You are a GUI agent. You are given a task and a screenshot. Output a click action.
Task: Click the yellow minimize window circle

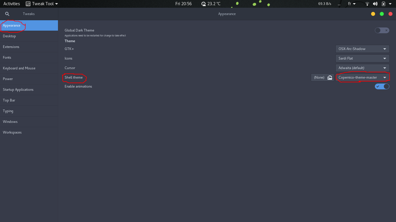tap(373, 14)
